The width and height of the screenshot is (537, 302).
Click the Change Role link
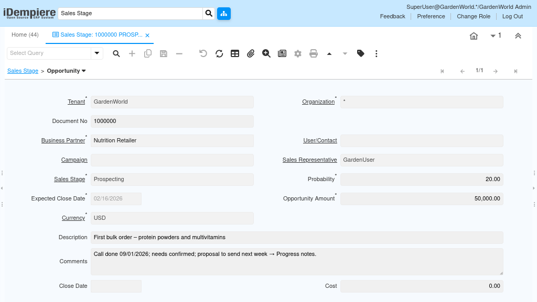click(474, 16)
